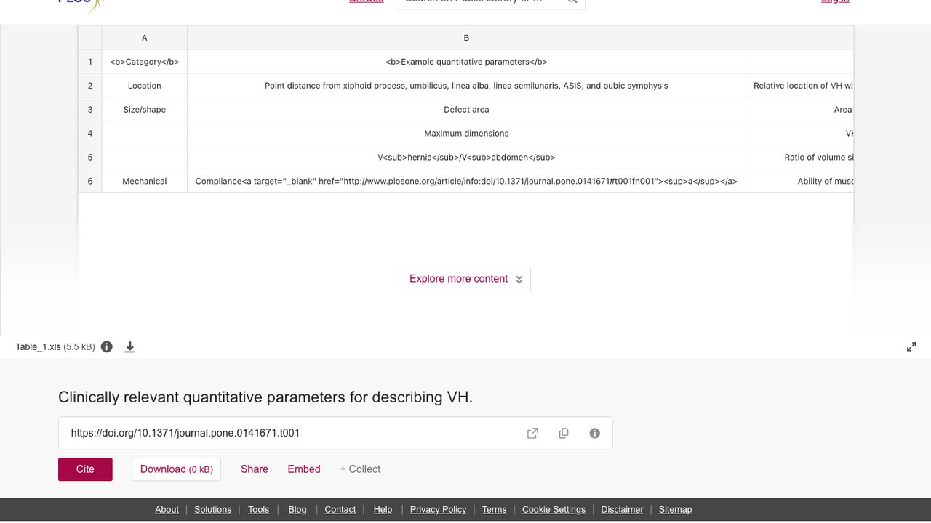Expand Explore more content
The width and height of the screenshot is (931, 523).
(465, 279)
